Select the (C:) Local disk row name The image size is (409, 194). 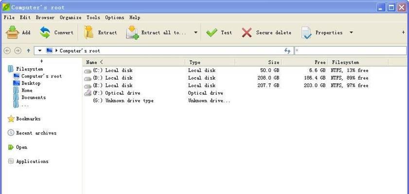112,70
